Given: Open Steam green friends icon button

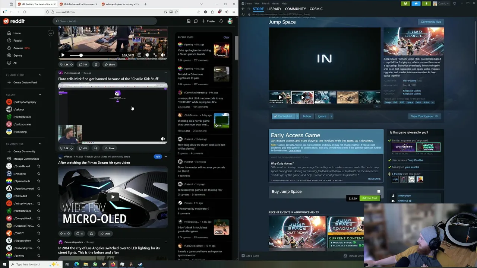Looking at the screenshot, I should tap(405, 3).
